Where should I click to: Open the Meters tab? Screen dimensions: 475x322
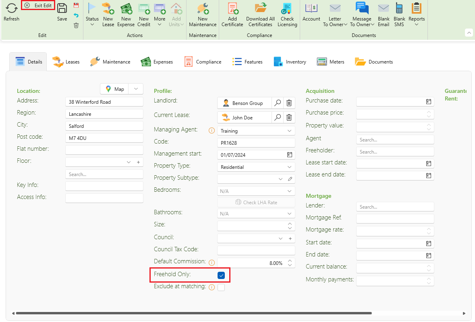point(330,62)
